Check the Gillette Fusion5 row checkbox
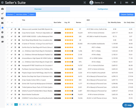136x109 pixels. (x=8, y=91)
